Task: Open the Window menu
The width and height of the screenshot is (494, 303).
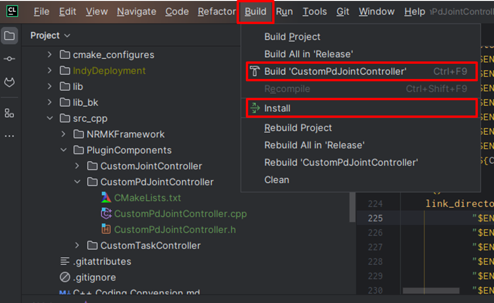Action: pyautogui.click(x=377, y=12)
